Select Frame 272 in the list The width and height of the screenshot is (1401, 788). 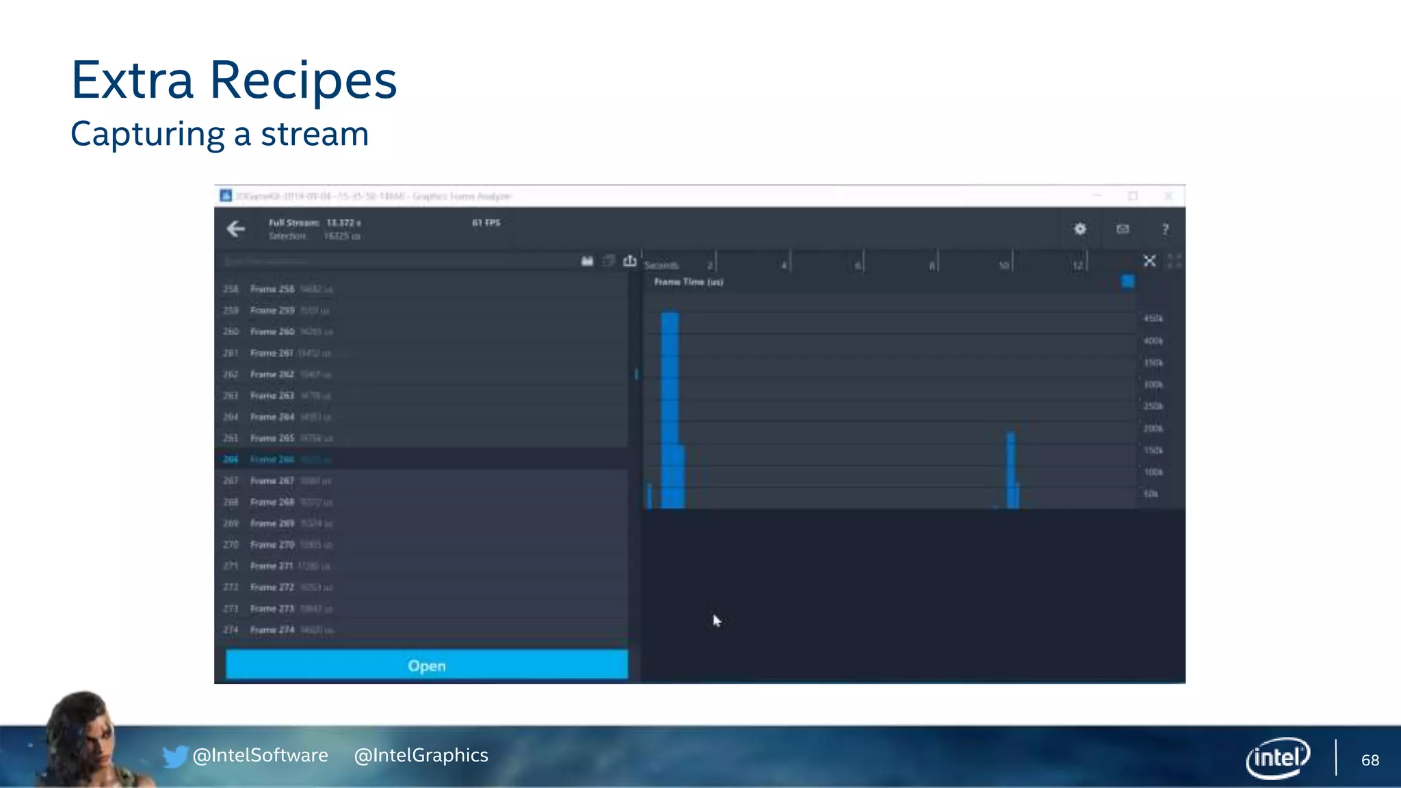pyautogui.click(x=421, y=587)
